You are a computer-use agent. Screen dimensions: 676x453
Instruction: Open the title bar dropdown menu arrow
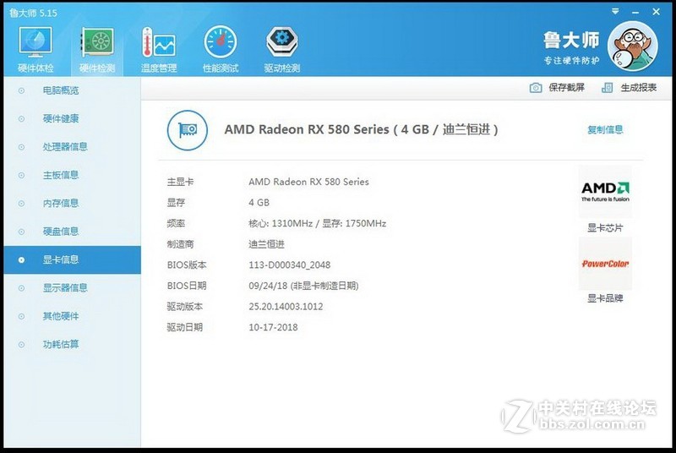tap(615, 12)
